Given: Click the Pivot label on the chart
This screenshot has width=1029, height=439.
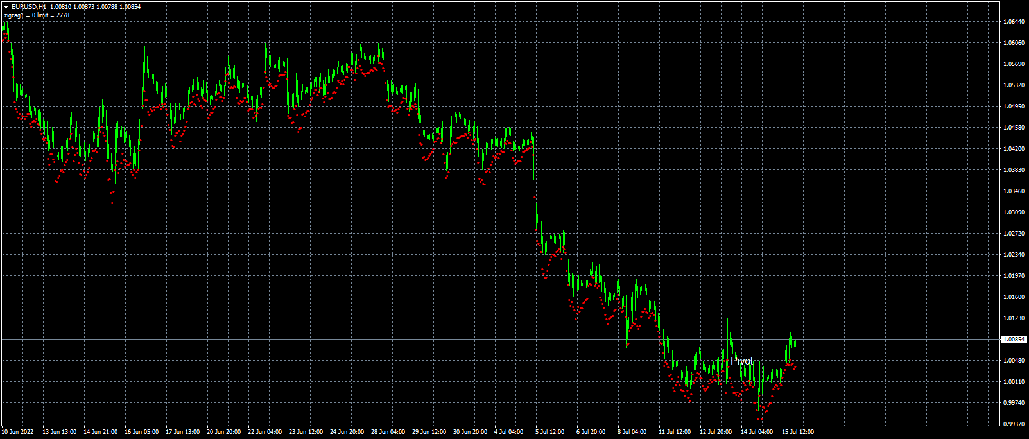Looking at the screenshot, I should click(x=742, y=361).
